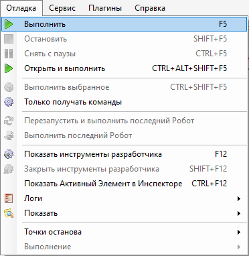Image resolution: width=249 pixels, height=256 pixels.
Task: Choose Только получать команды entry
Action: [x=124, y=102]
